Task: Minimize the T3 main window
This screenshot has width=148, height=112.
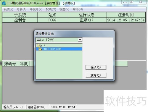Action: 125,2
